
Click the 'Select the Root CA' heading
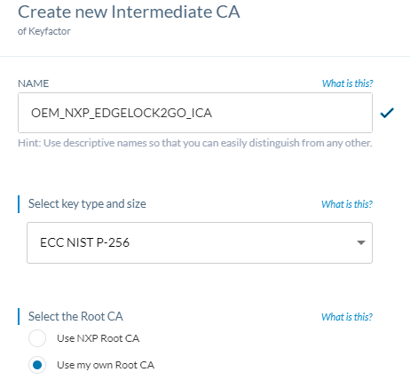pyautogui.click(x=75, y=317)
